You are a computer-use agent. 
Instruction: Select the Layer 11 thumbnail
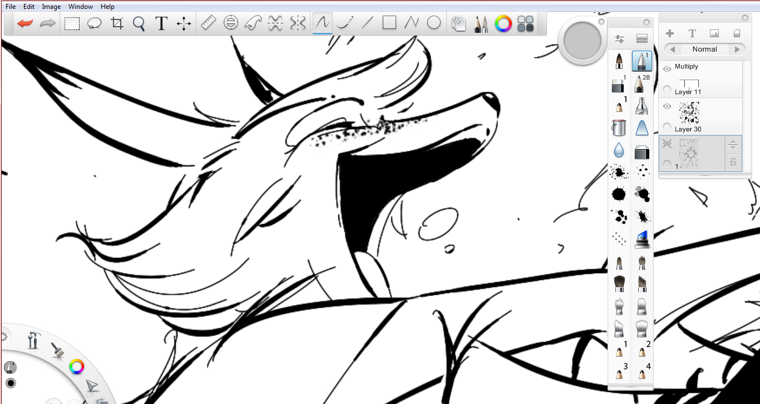pyautogui.click(x=689, y=83)
